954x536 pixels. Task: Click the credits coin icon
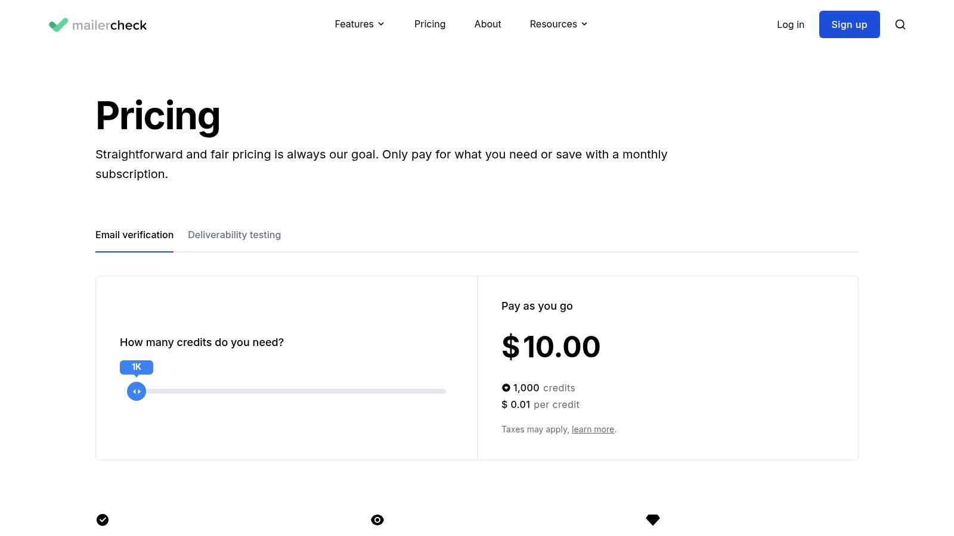click(506, 388)
